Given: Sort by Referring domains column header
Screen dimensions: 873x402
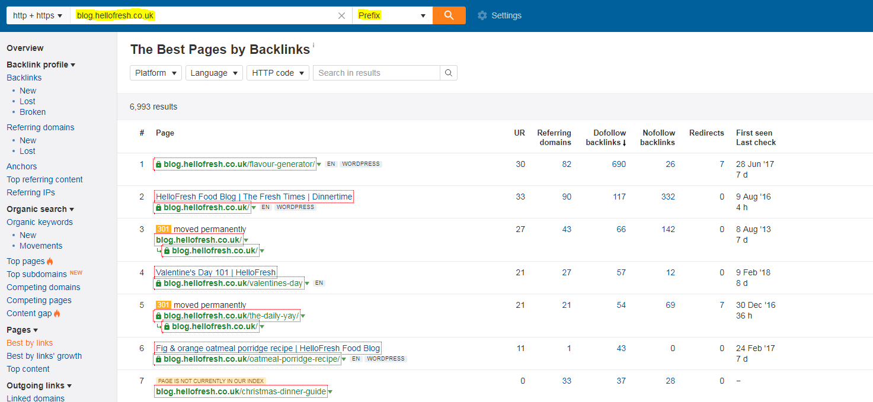Looking at the screenshot, I should [554, 137].
